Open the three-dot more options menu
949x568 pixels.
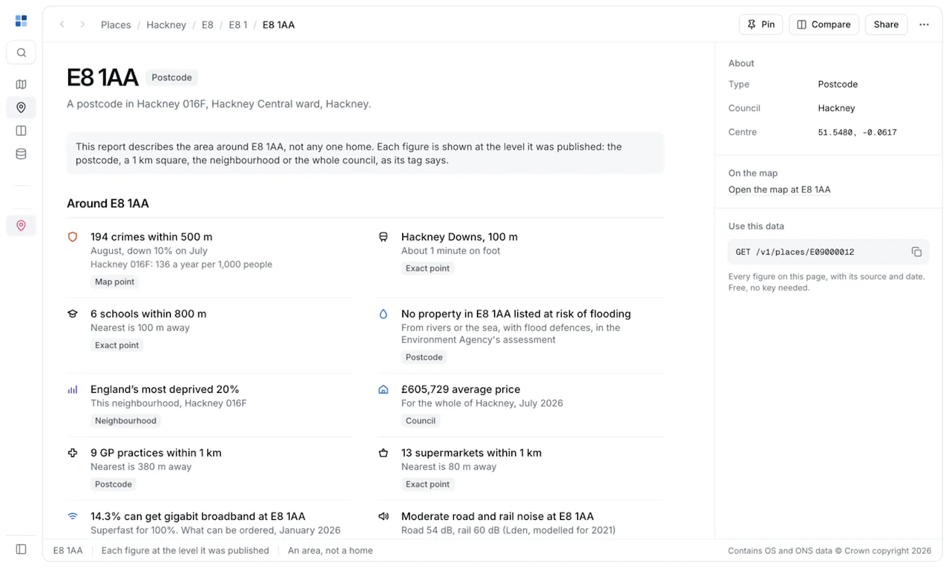click(924, 24)
